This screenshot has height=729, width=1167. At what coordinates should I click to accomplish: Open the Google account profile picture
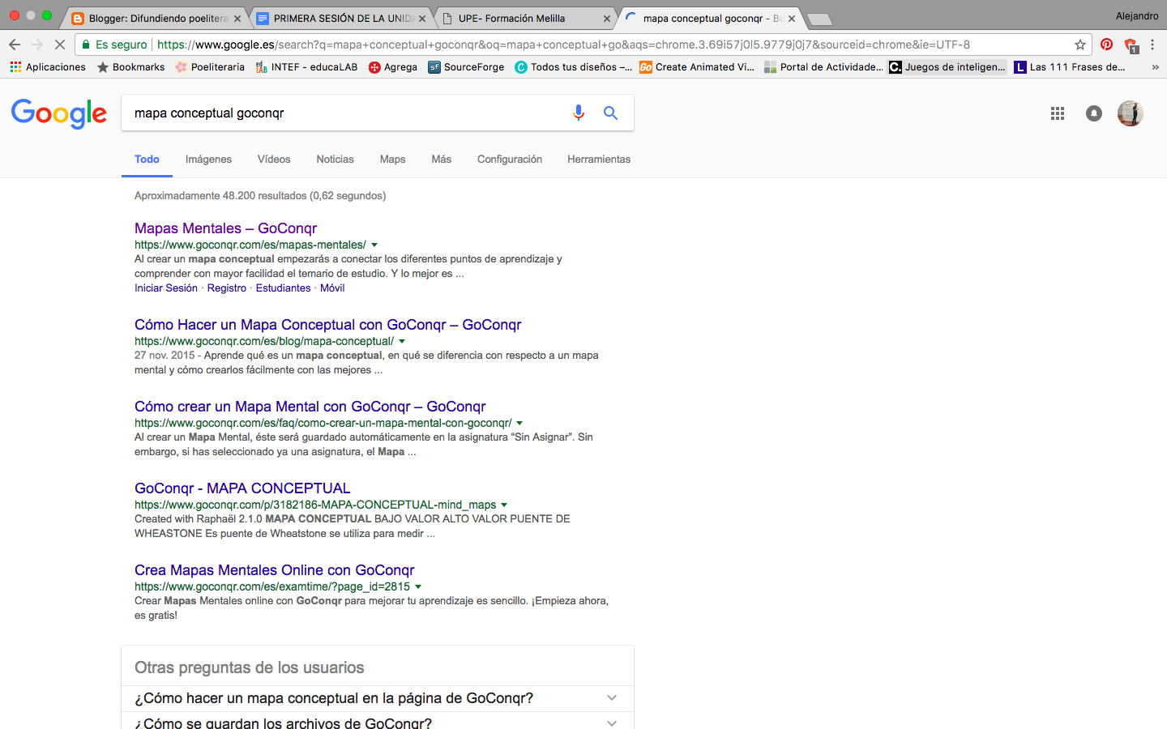1130,113
